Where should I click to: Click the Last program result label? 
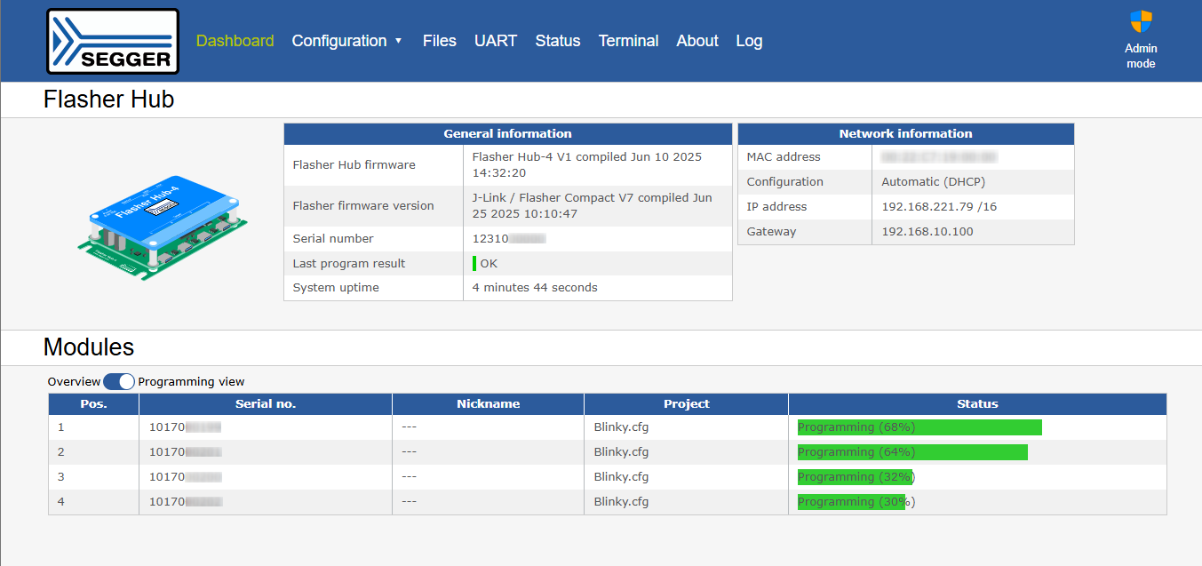click(x=349, y=264)
